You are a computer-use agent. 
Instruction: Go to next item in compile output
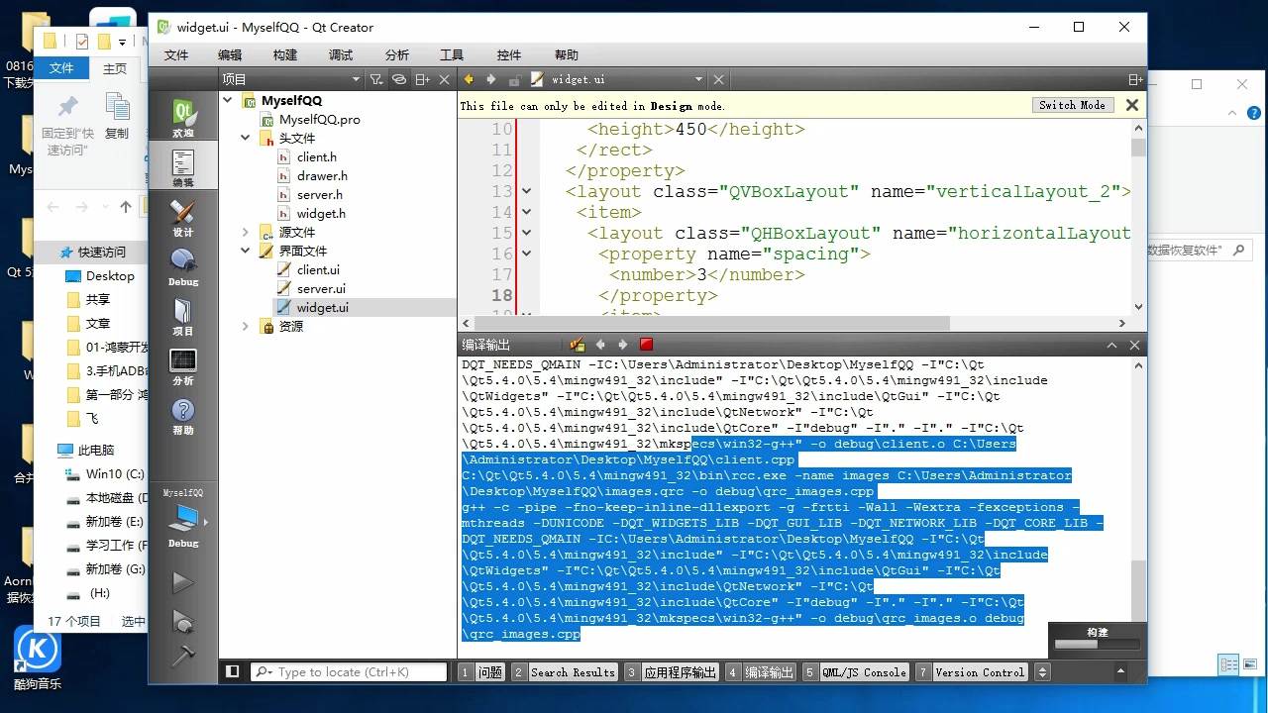(x=623, y=345)
